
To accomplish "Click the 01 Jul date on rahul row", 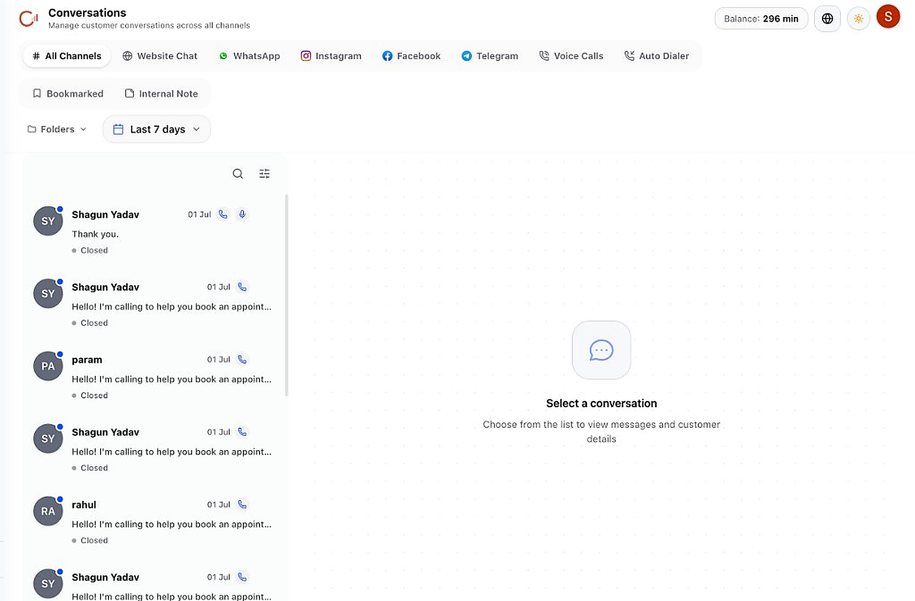I will tap(218, 505).
